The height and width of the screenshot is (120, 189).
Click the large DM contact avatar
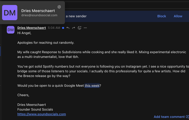click(10, 13)
